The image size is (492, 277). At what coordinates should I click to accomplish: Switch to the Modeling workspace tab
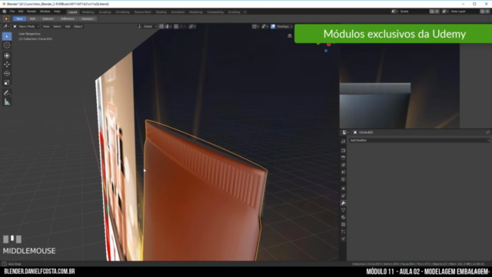tap(88, 12)
